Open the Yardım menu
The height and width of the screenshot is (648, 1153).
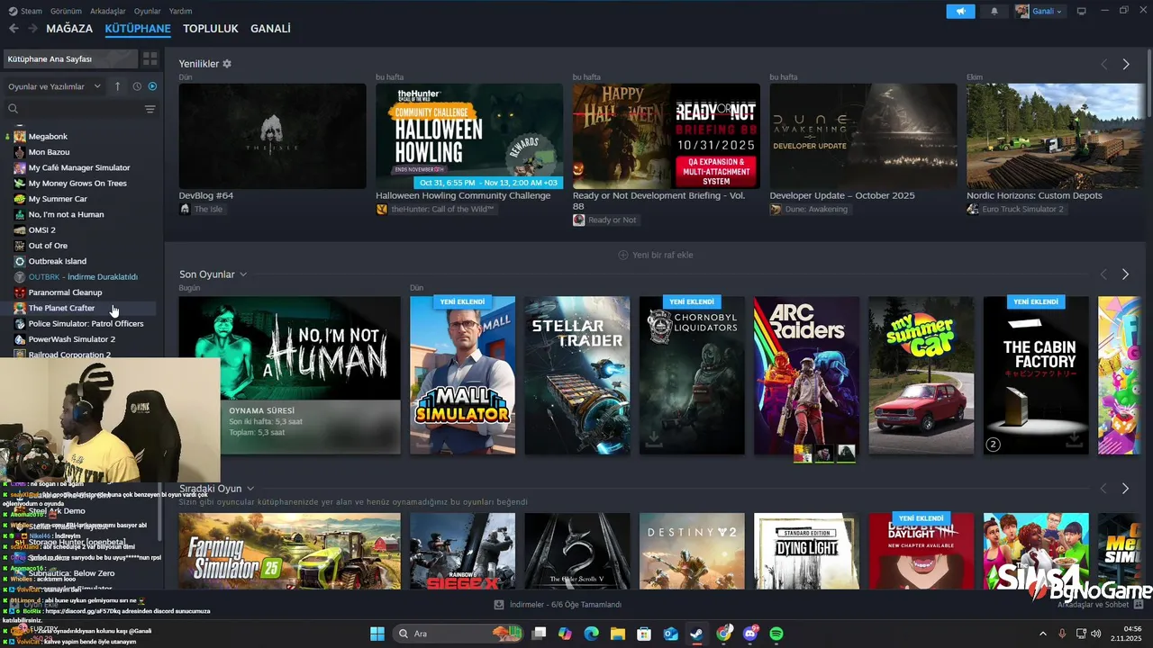point(181,11)
